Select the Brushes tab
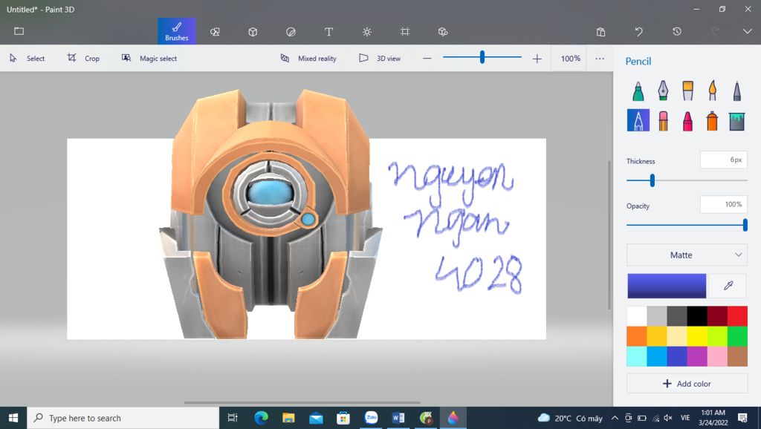The width and height of the screenshot is (761, 429). point(177,31)
